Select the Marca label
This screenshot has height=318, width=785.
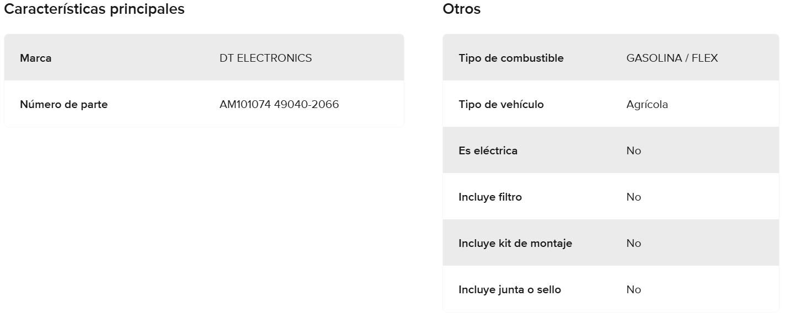[x=36, y=58]
